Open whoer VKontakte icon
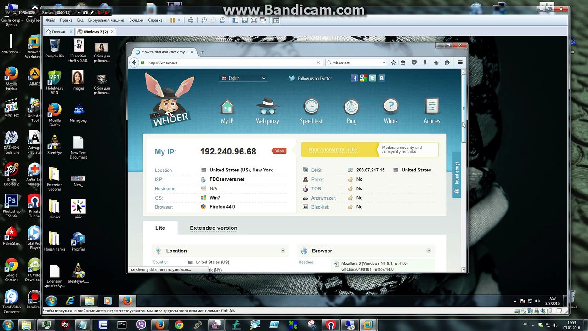The image size is (588, 331). click(x=382, y=78)
